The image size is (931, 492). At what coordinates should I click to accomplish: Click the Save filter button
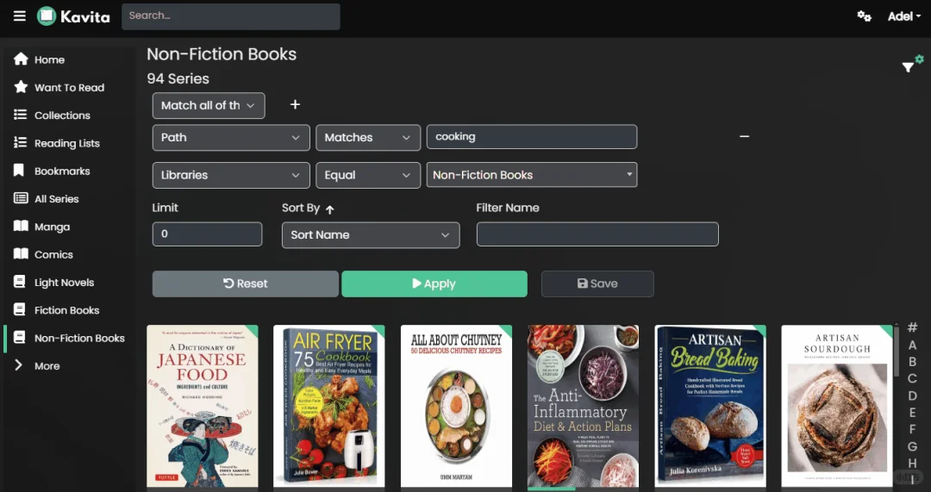pos(597,283)
